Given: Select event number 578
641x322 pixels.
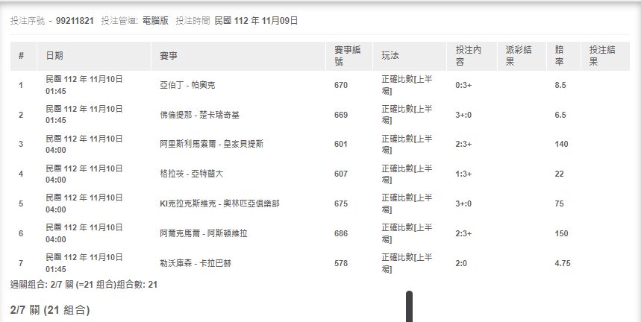Looking at the screenshot, I should (x=341, y=263).
